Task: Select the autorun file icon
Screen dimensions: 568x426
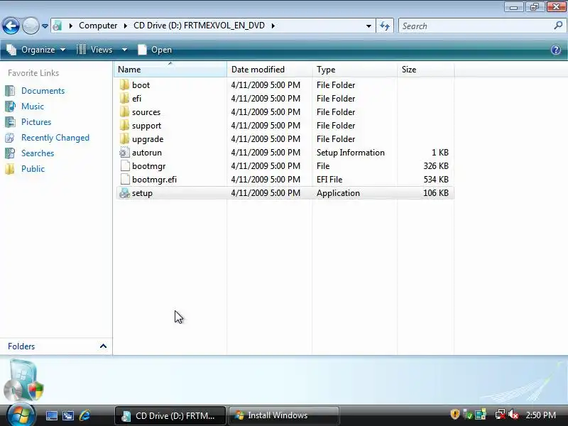Action: click(x=124, y=153)
